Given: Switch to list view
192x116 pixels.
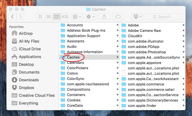Looking at the screenshot, I should (49, 16).
